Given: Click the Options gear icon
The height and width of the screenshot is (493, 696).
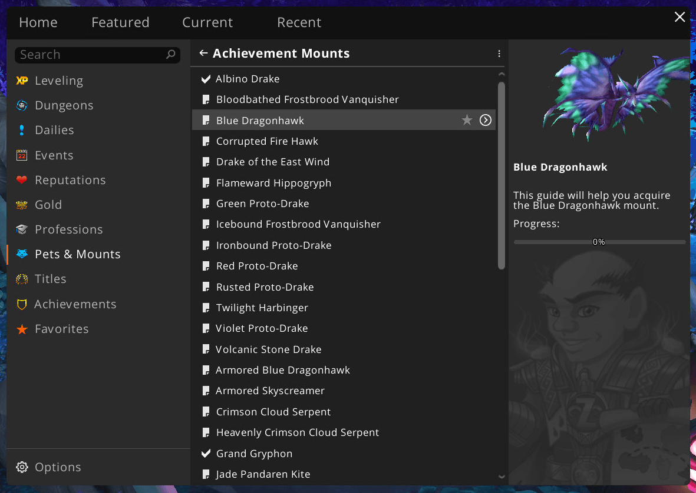Looking at the screenshot, I should coord(22,467).
